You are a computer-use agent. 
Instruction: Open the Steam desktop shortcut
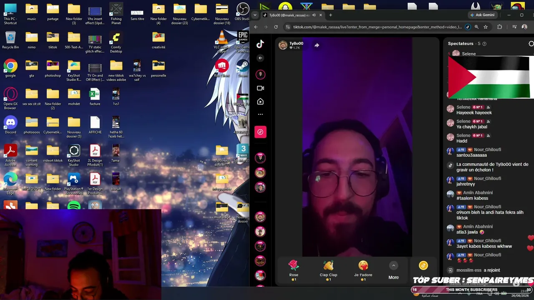click(x=242, y=68)
